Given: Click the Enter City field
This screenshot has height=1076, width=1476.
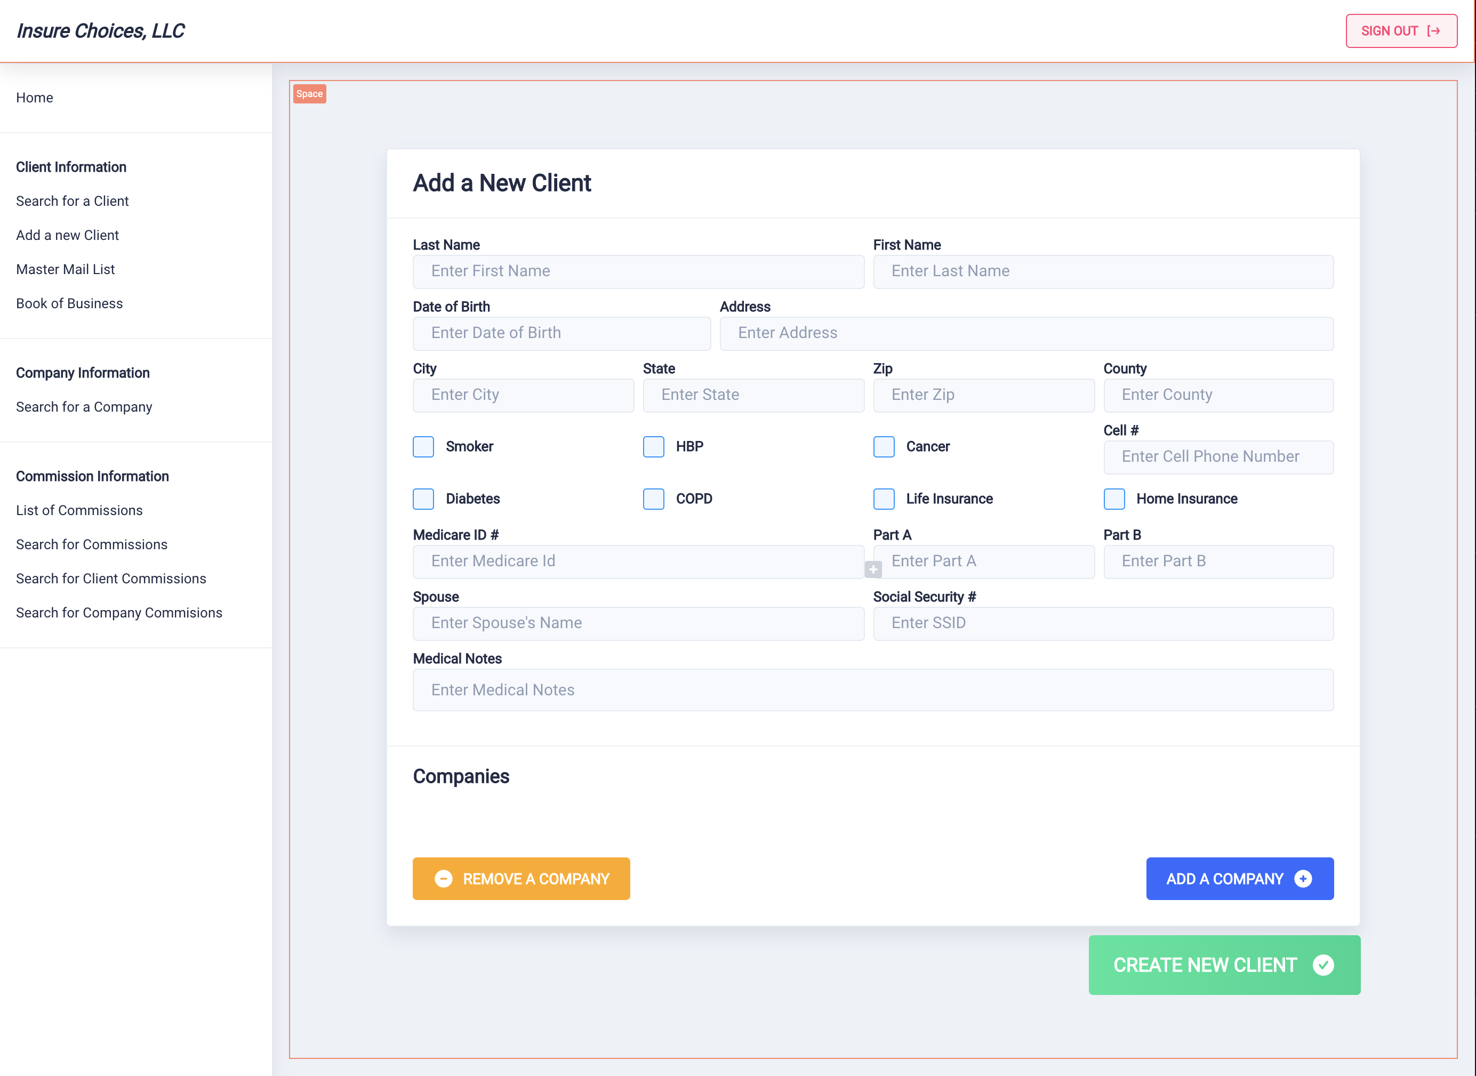Looking at the screenshot, I should coord(523,395).
